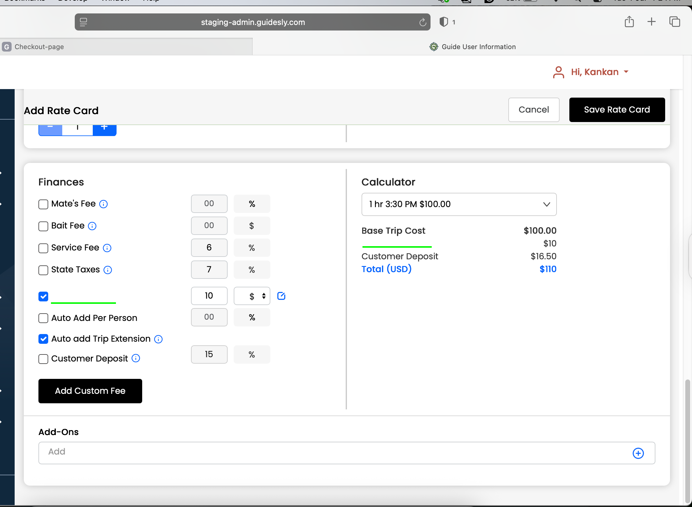
Task: Check the Service Fee checkbox
Action: point(43,248)
